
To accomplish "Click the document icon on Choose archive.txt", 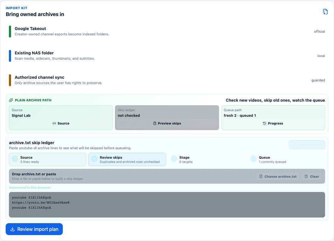I will click(x=261, y=176).
